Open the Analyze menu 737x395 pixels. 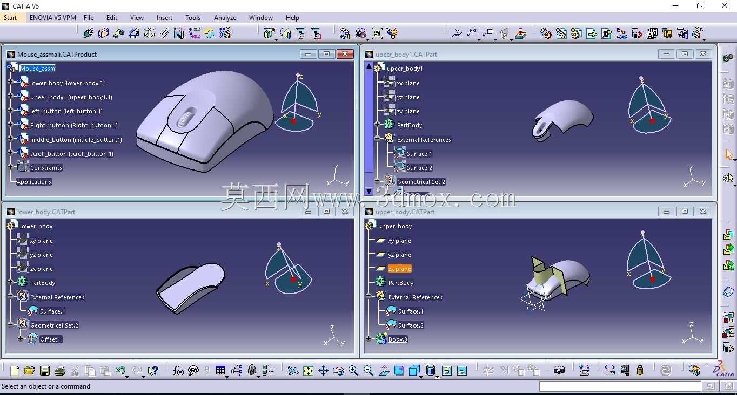(225, 18)
